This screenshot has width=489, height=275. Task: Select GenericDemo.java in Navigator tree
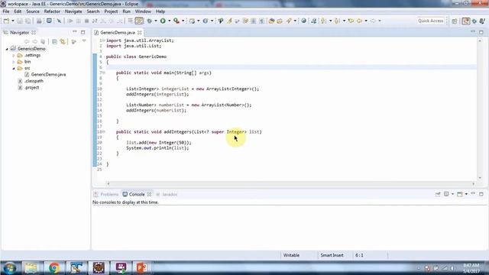point(48,75)
